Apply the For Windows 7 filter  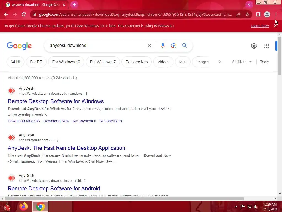103,62
